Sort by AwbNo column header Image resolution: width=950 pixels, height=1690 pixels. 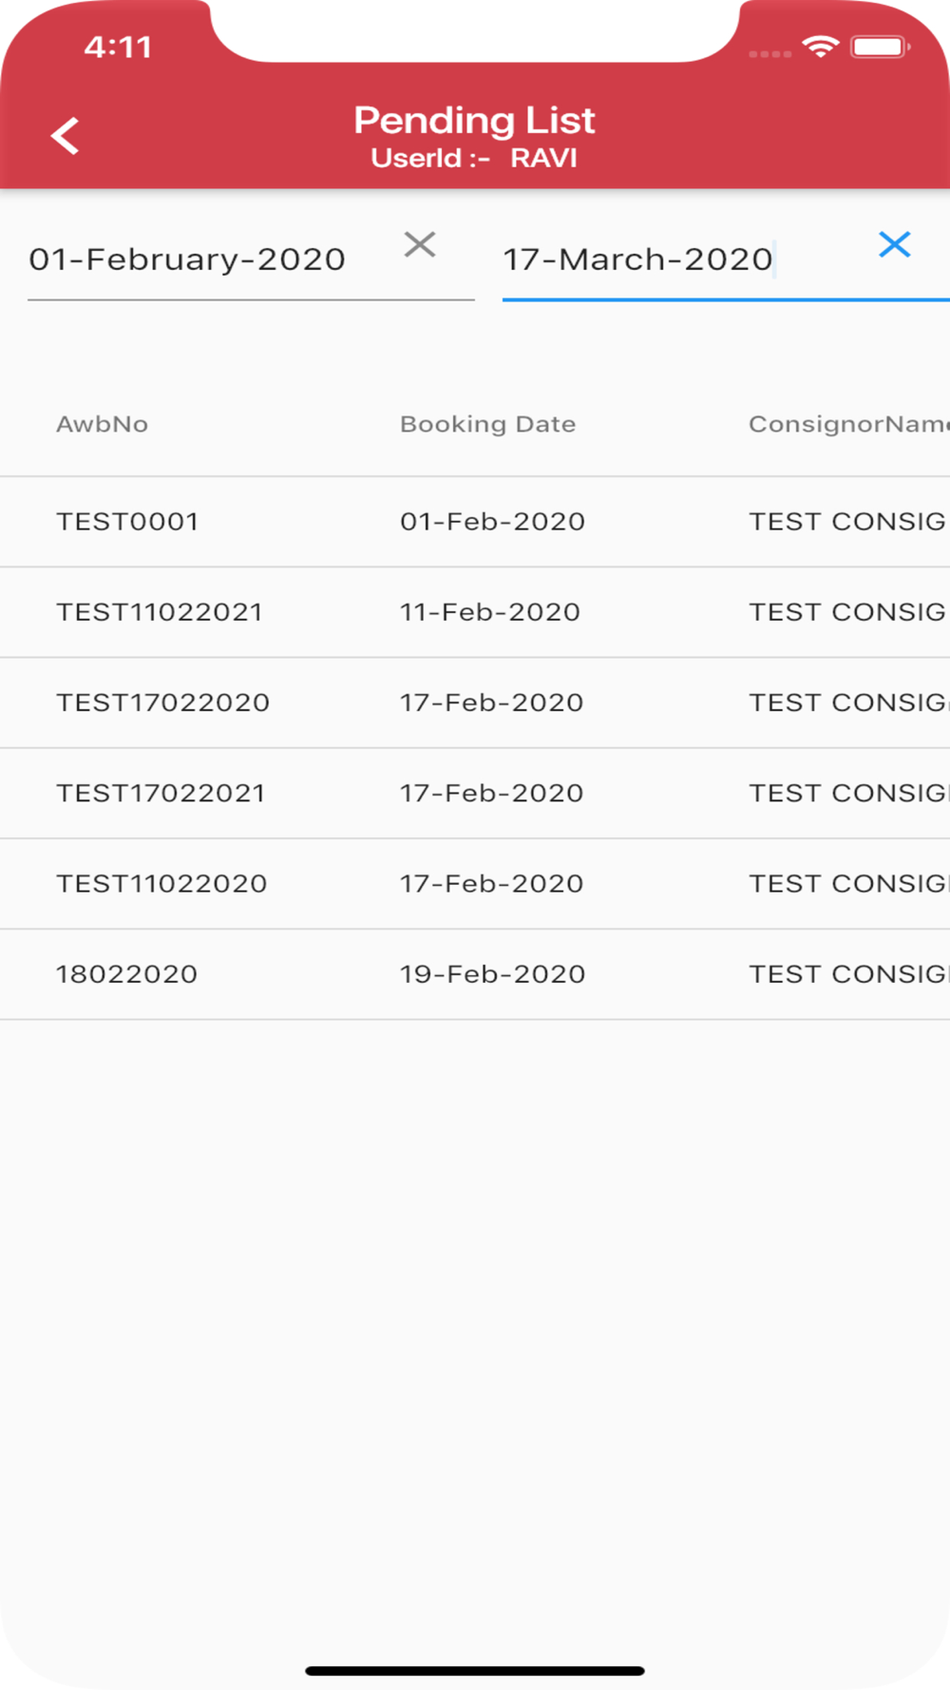pyautogui.click(x=103, y=424)
